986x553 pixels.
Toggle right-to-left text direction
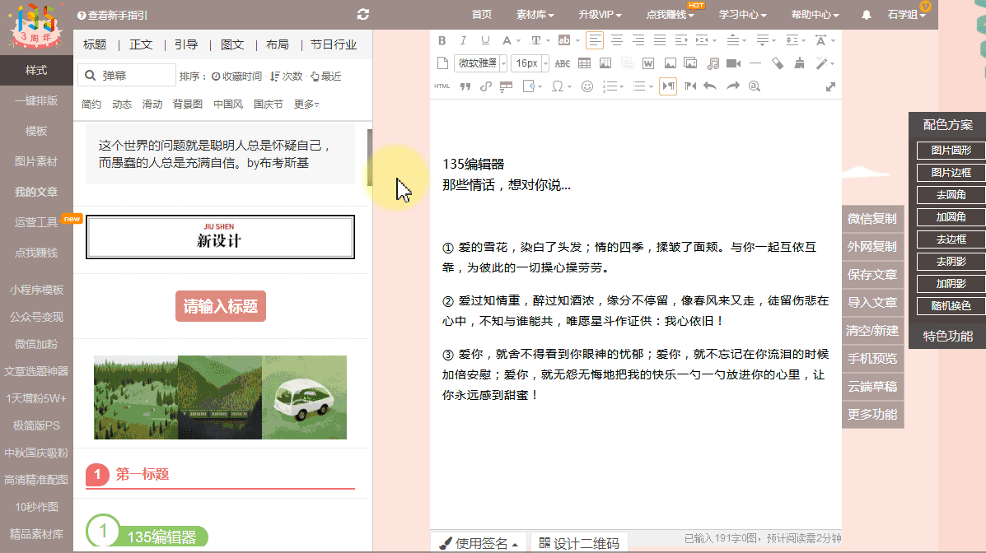(689, 86)
